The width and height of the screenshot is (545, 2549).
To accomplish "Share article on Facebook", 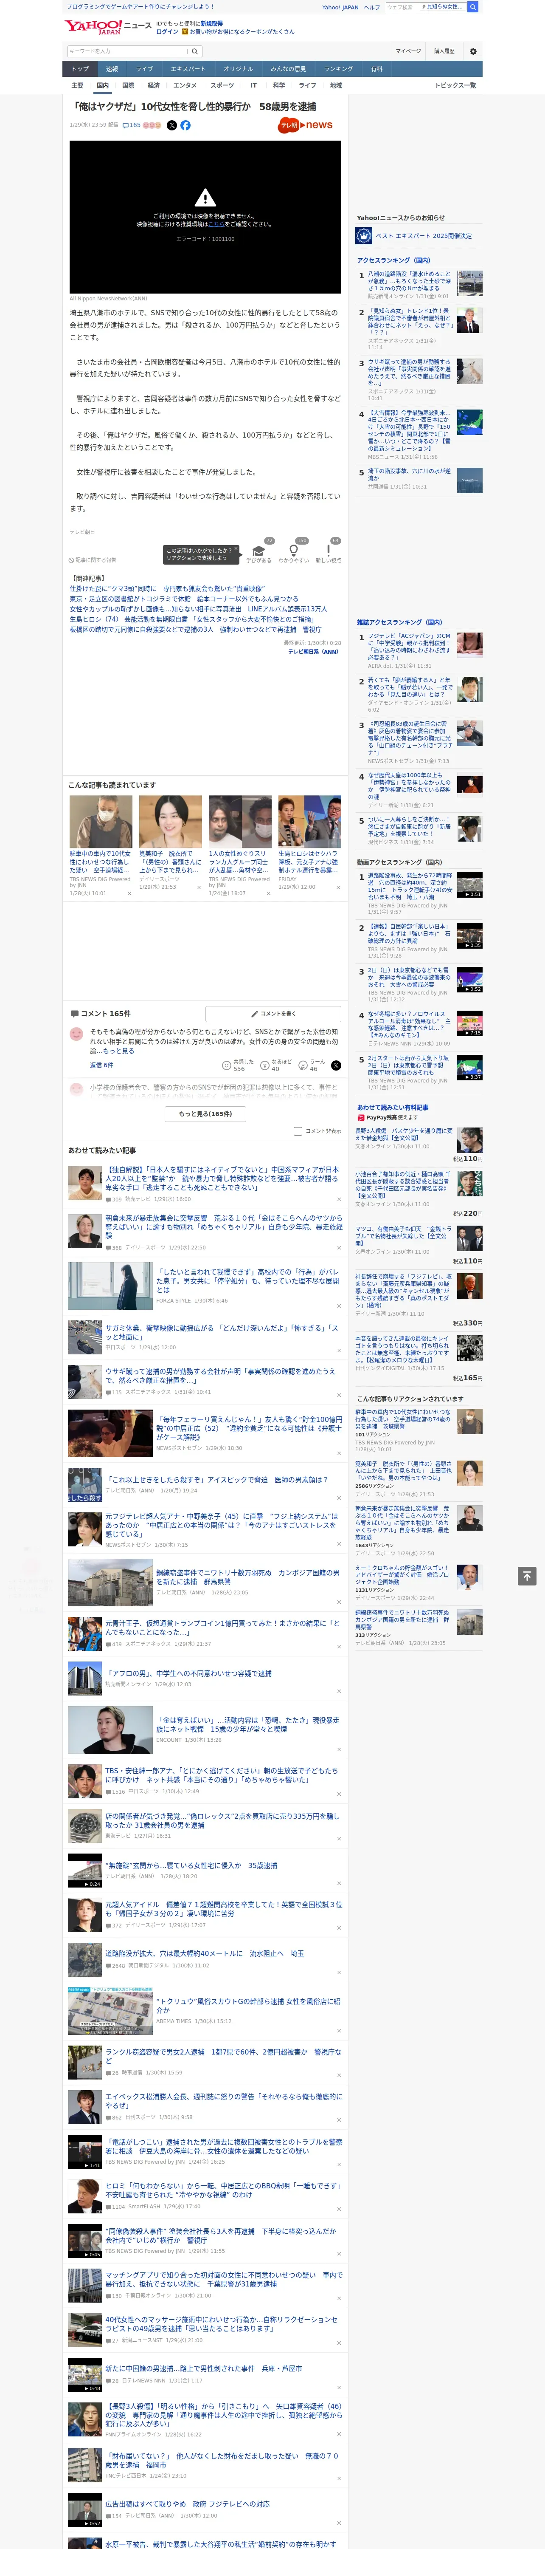I will pyautogui.click(x=185, y=126).
